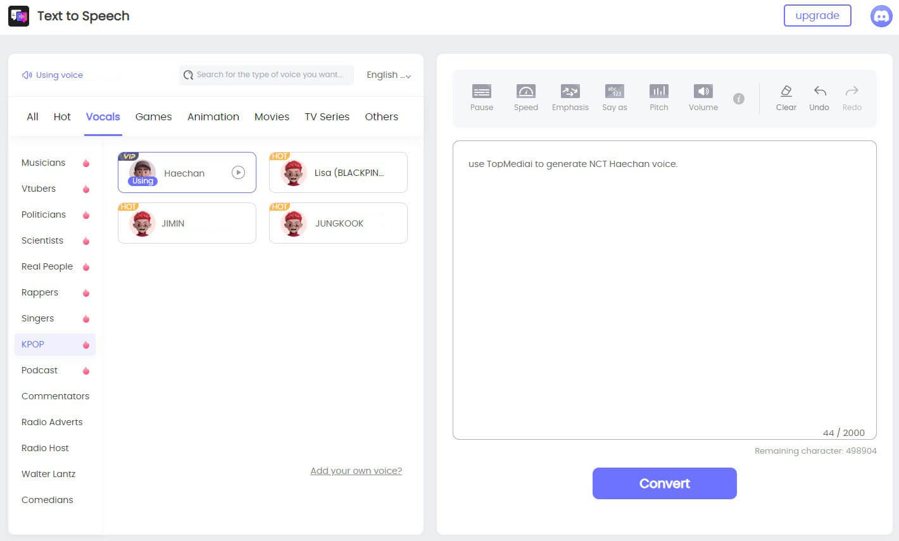This screenshot has height=541, width=899.
Task: Click the flame icon beside Musicians
Action: tap(86, 163)
